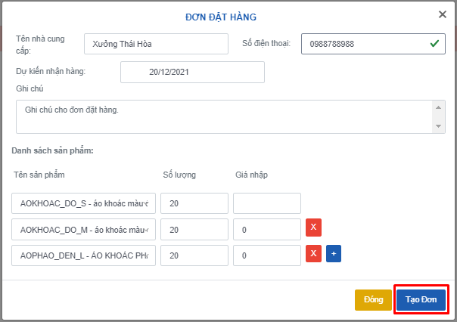The height and width of the screenshot is (322, 457).
Task: Focus the supplier name field Xưởng Thái Hòa
Action: click(x=156, y=44)
